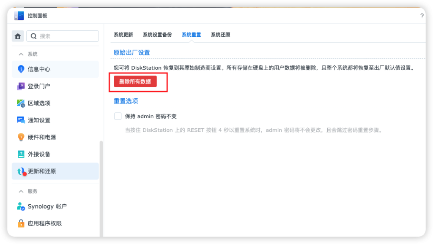Switch to 系统更新 tab
The width and height of the screenshot is (433, 244).
123,35
